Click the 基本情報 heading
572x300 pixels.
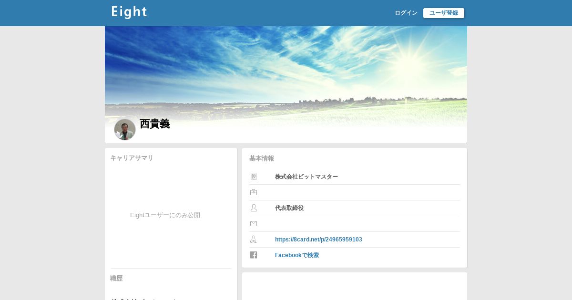(262, 159)
